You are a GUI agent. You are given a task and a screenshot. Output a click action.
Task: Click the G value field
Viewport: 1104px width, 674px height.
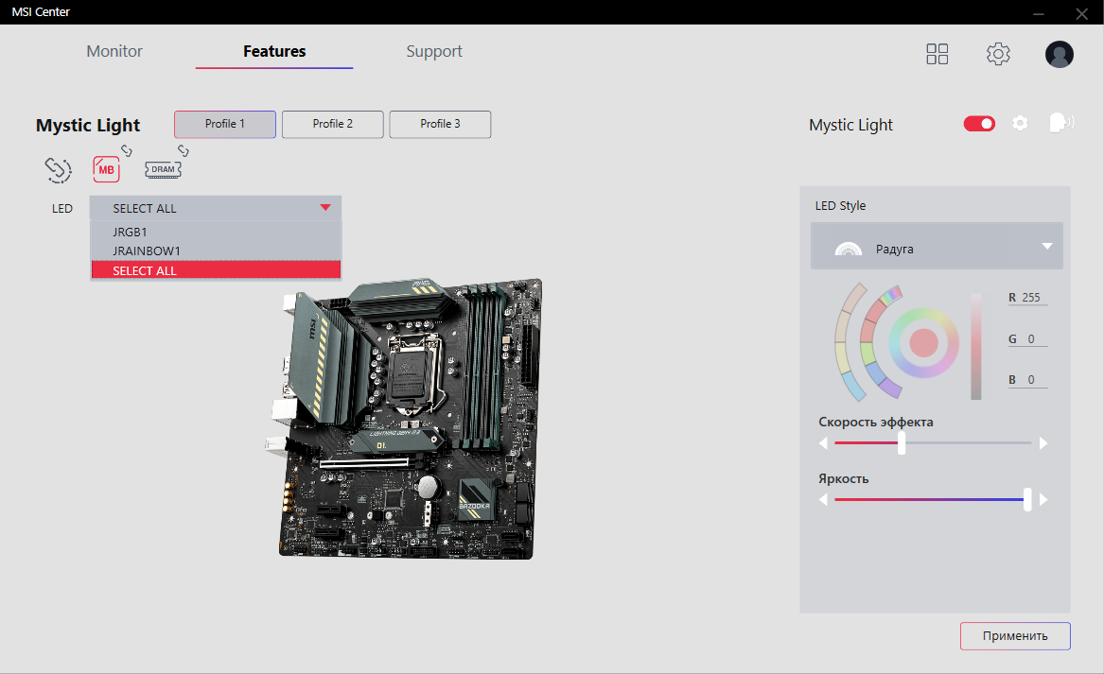point(1028,339)
